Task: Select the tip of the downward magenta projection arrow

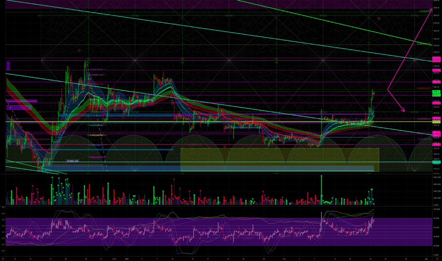Action: [404, 111]
